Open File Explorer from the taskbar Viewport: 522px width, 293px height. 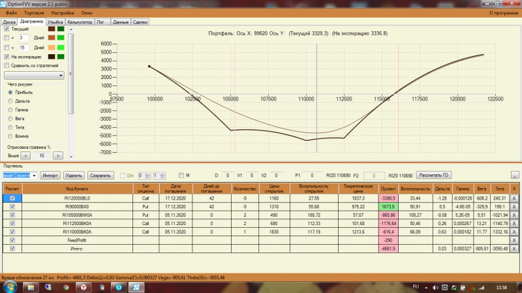pyautogui.click(x=31, y=287)
